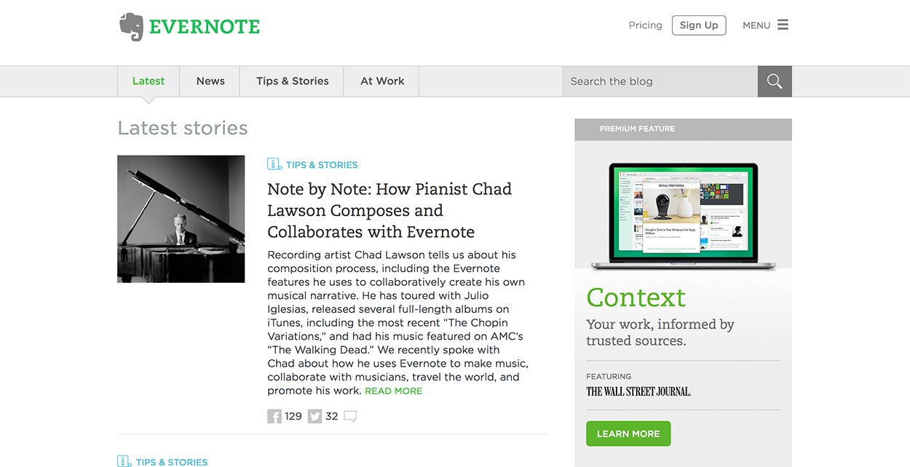Open comments via the speech bubble icon
The width and height of the screenshot is (910, 467).
click(x=350, y=417)
